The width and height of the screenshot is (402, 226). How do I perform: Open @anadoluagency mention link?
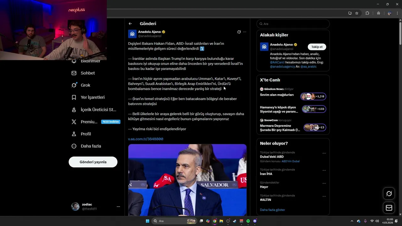pos(282,67)
